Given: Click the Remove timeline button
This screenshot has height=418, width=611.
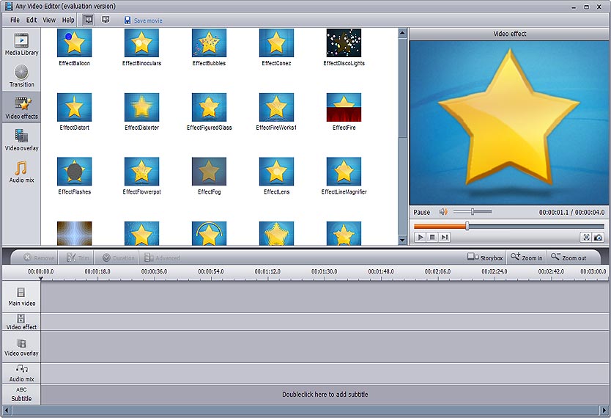Looking at the screenshot, I should 39,257.
